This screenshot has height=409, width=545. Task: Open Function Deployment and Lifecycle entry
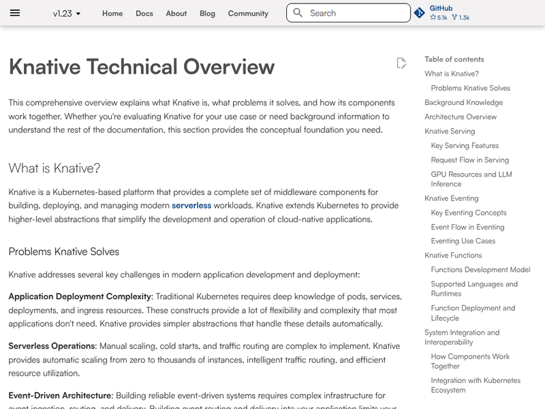tap(473, 313)
